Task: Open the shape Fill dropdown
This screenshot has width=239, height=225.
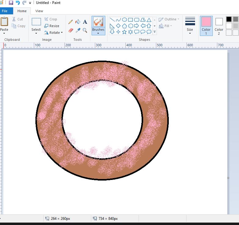Action: [165, 26]
